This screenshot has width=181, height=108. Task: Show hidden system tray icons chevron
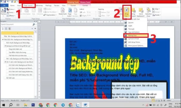coord(143,105)
